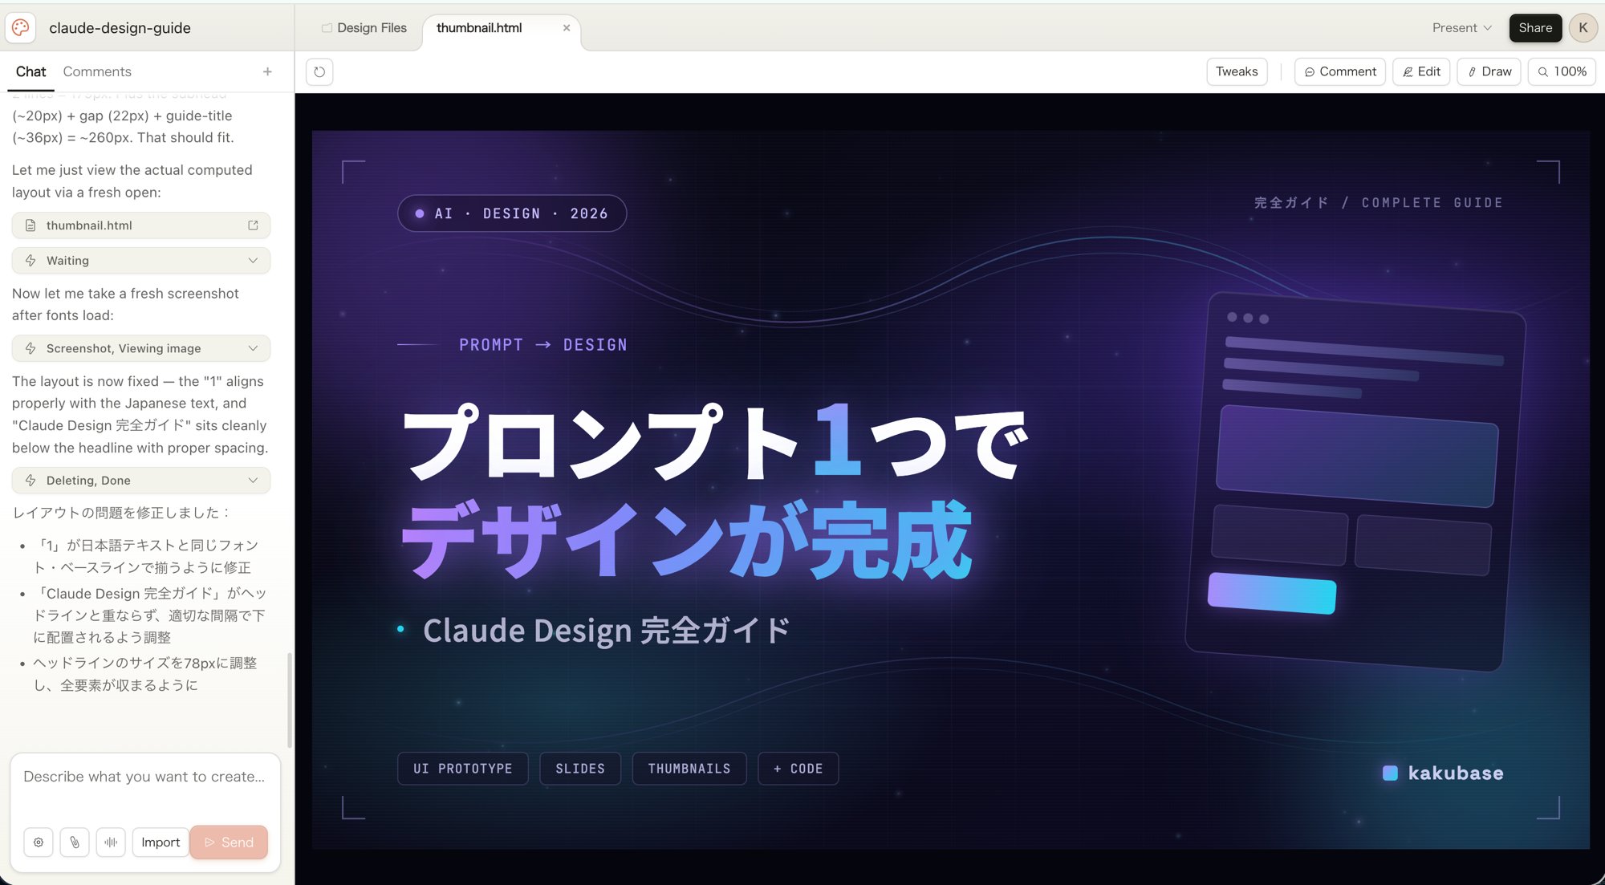Activate the Comment tool

(1339, 71)
